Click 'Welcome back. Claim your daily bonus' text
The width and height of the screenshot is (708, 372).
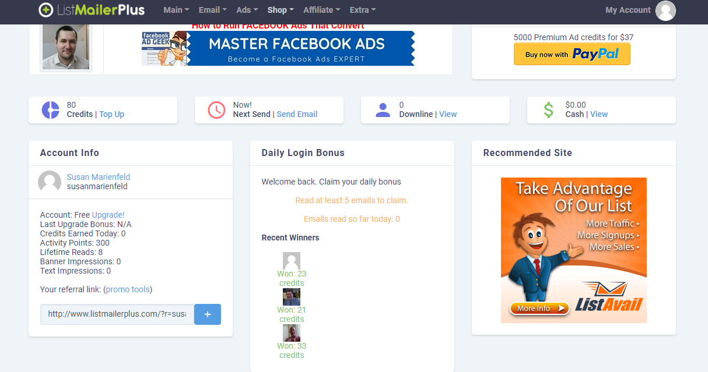(331, 182)
